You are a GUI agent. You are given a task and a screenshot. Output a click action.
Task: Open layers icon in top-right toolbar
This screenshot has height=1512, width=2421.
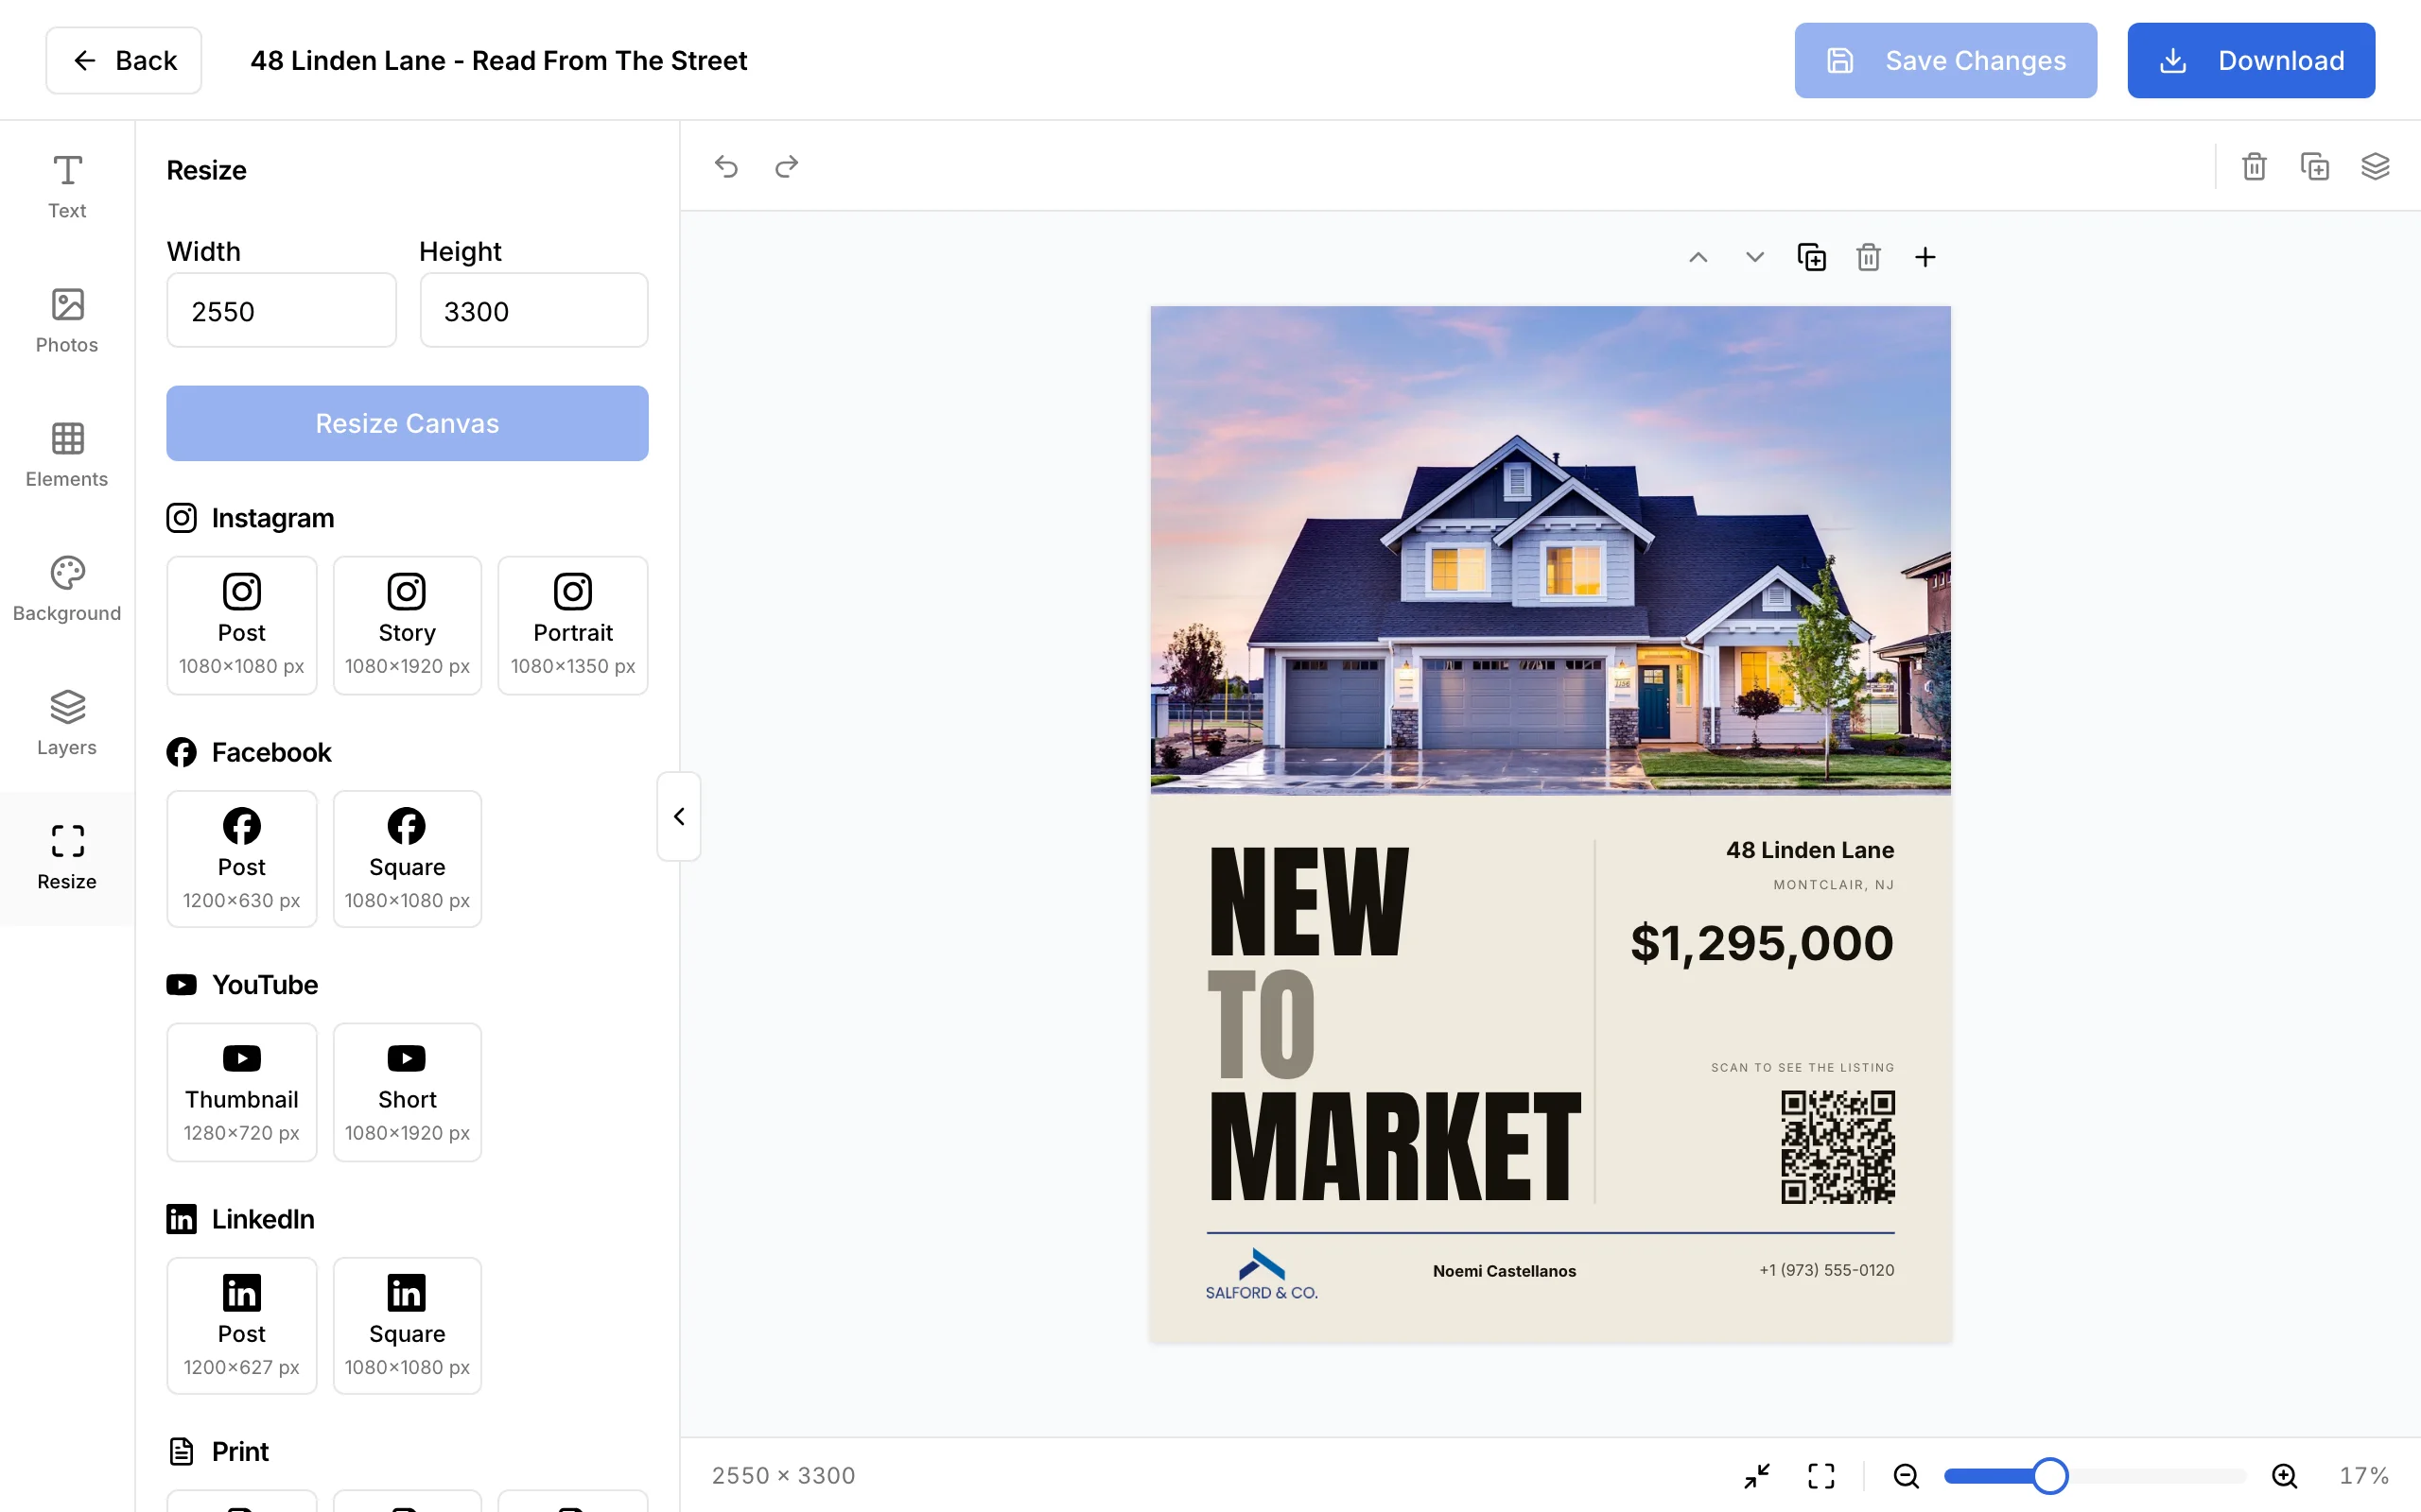click(x=2375, y=166)
